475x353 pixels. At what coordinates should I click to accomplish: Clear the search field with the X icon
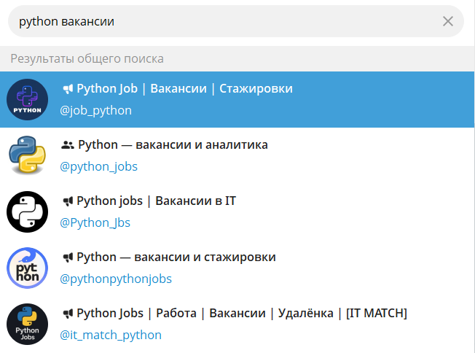coord(448,21)
